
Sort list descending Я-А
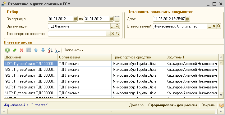57,50
